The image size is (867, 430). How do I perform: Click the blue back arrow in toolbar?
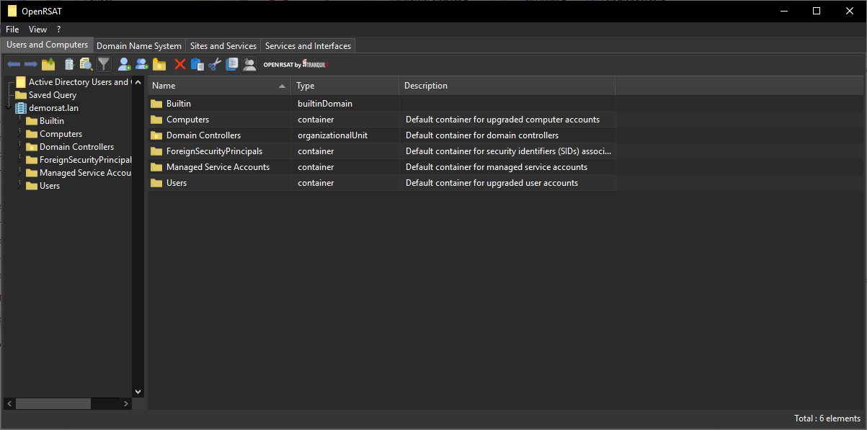(13, 65)
